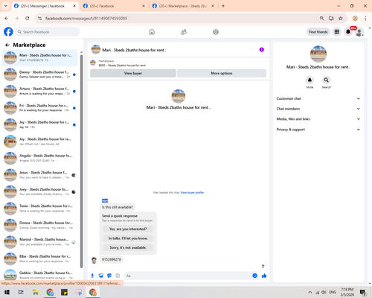Image resolution: width=372 pixels, height=298 pixels.
Task: Open the GIF picker icon
Action: 118,276
